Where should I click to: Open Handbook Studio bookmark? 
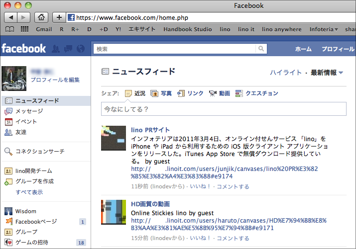(188, 29)
